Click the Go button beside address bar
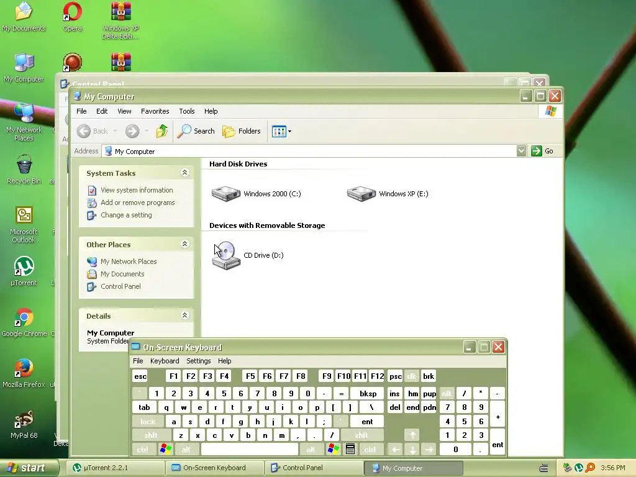Image resolution: width=636 pixels, height=477 pixels. [x=542, y=151]
